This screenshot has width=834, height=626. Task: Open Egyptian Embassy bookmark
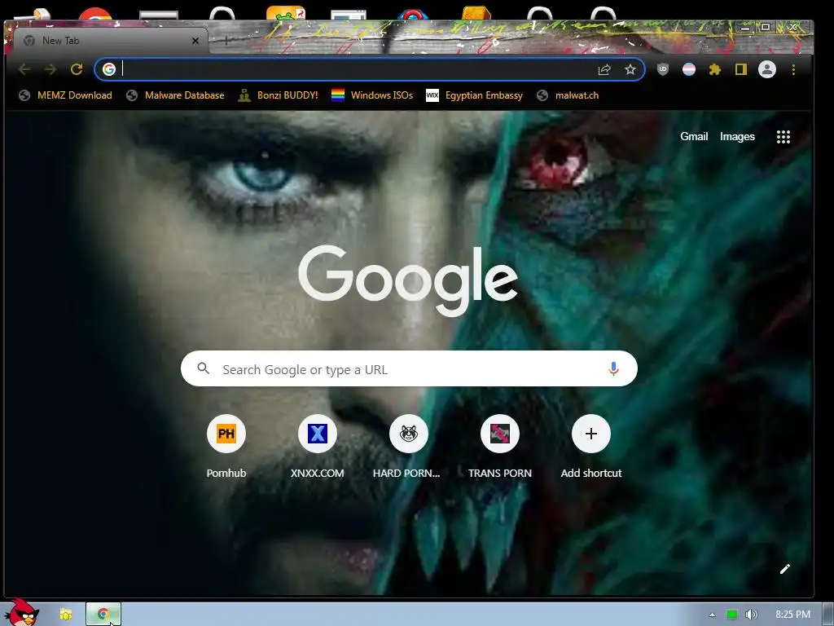click(475, 95)
